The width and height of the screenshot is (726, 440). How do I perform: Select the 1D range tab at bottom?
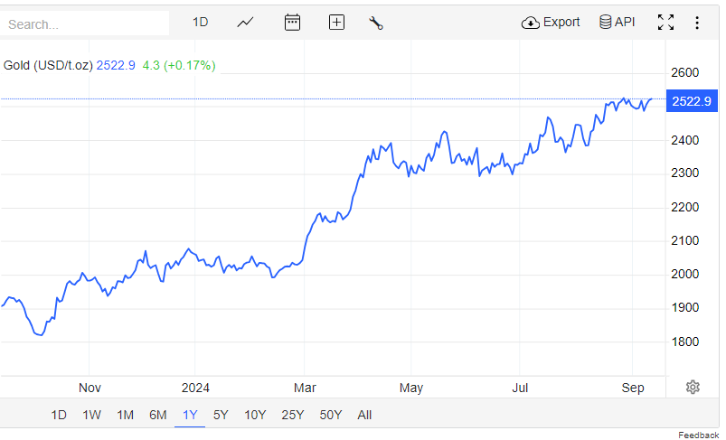59,415
